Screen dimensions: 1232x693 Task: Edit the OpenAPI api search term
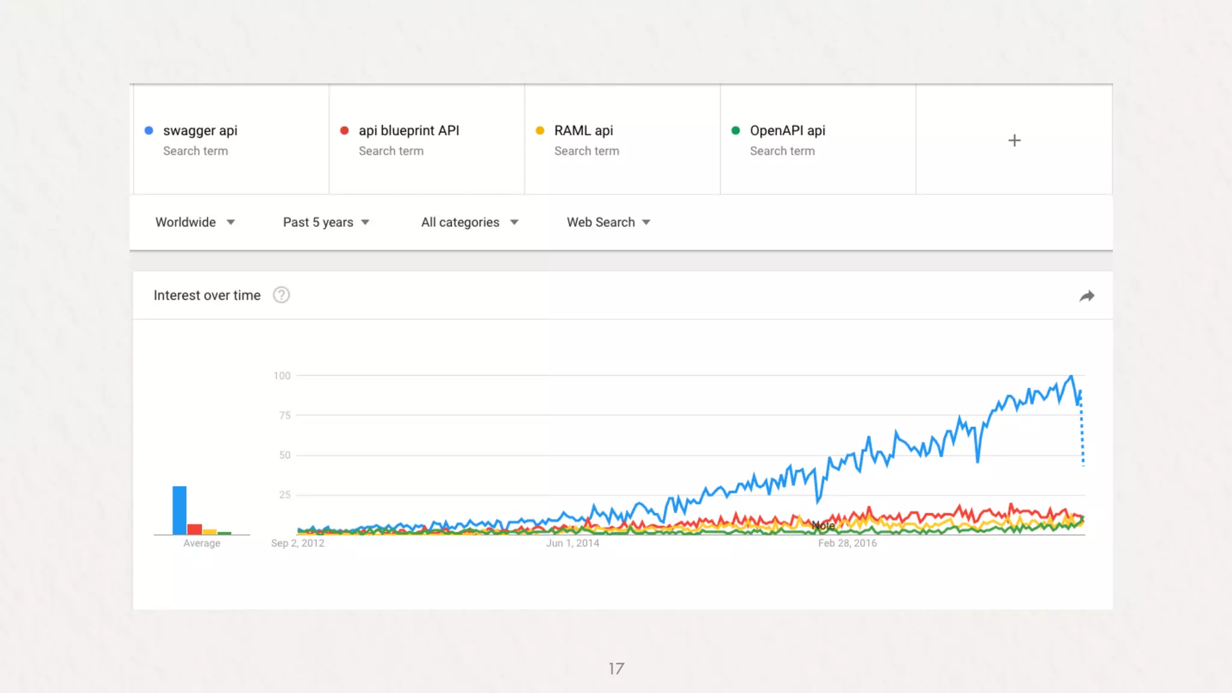coord(787,131)
